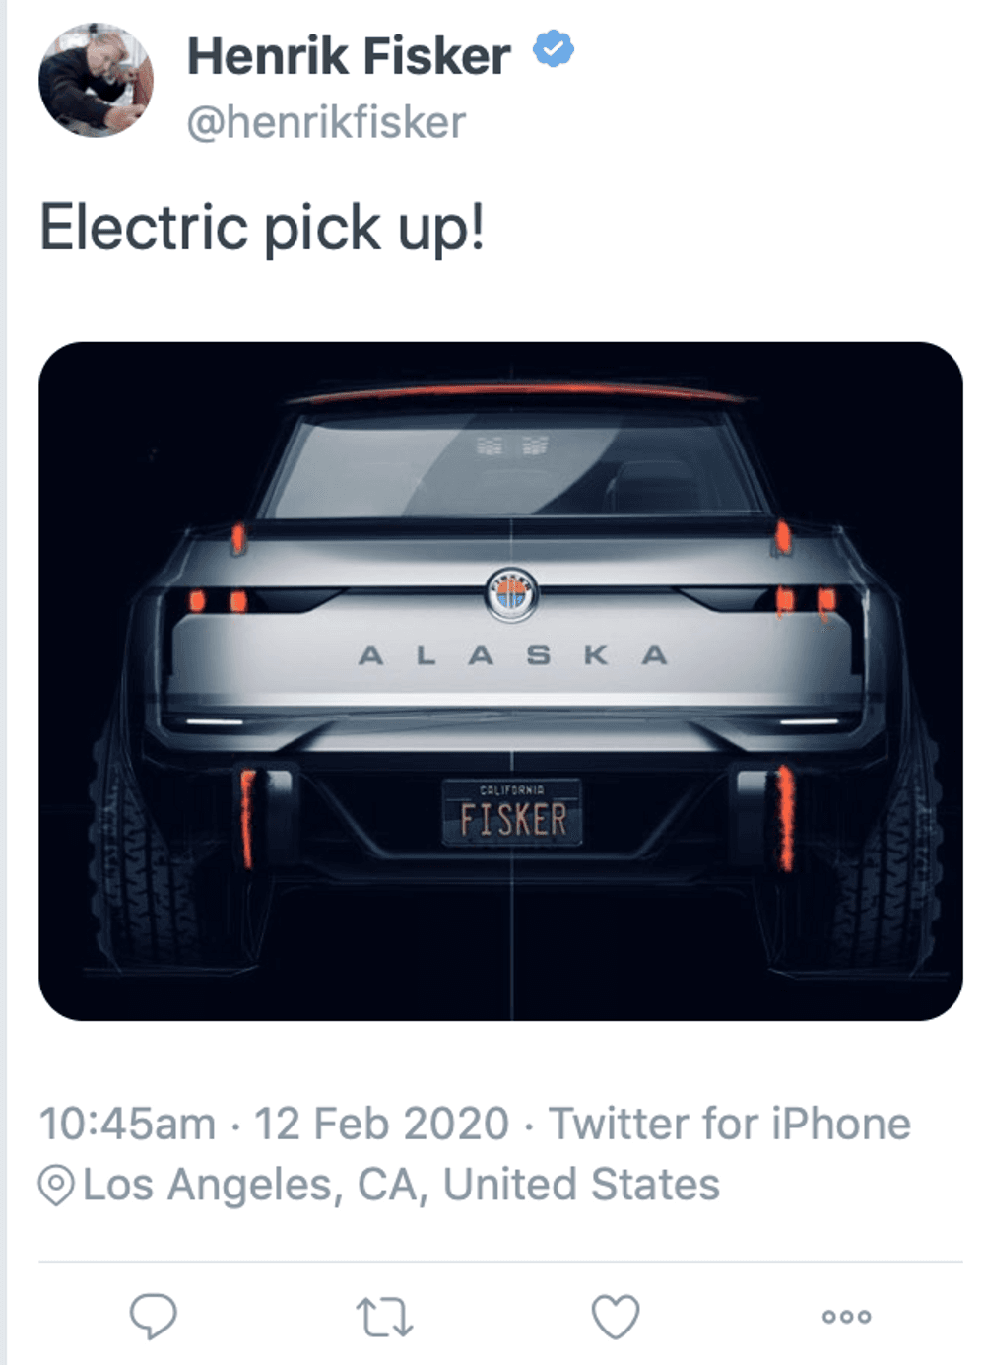Select the "Electric pick up!" tweet text
985x1365 pixels.
262,228
